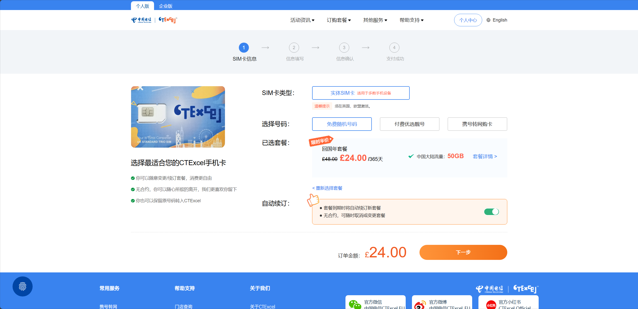Click the China Telecom CTExcel header logo
The width and height of the screenshot is (638, 309).
(x=154, y=20)
